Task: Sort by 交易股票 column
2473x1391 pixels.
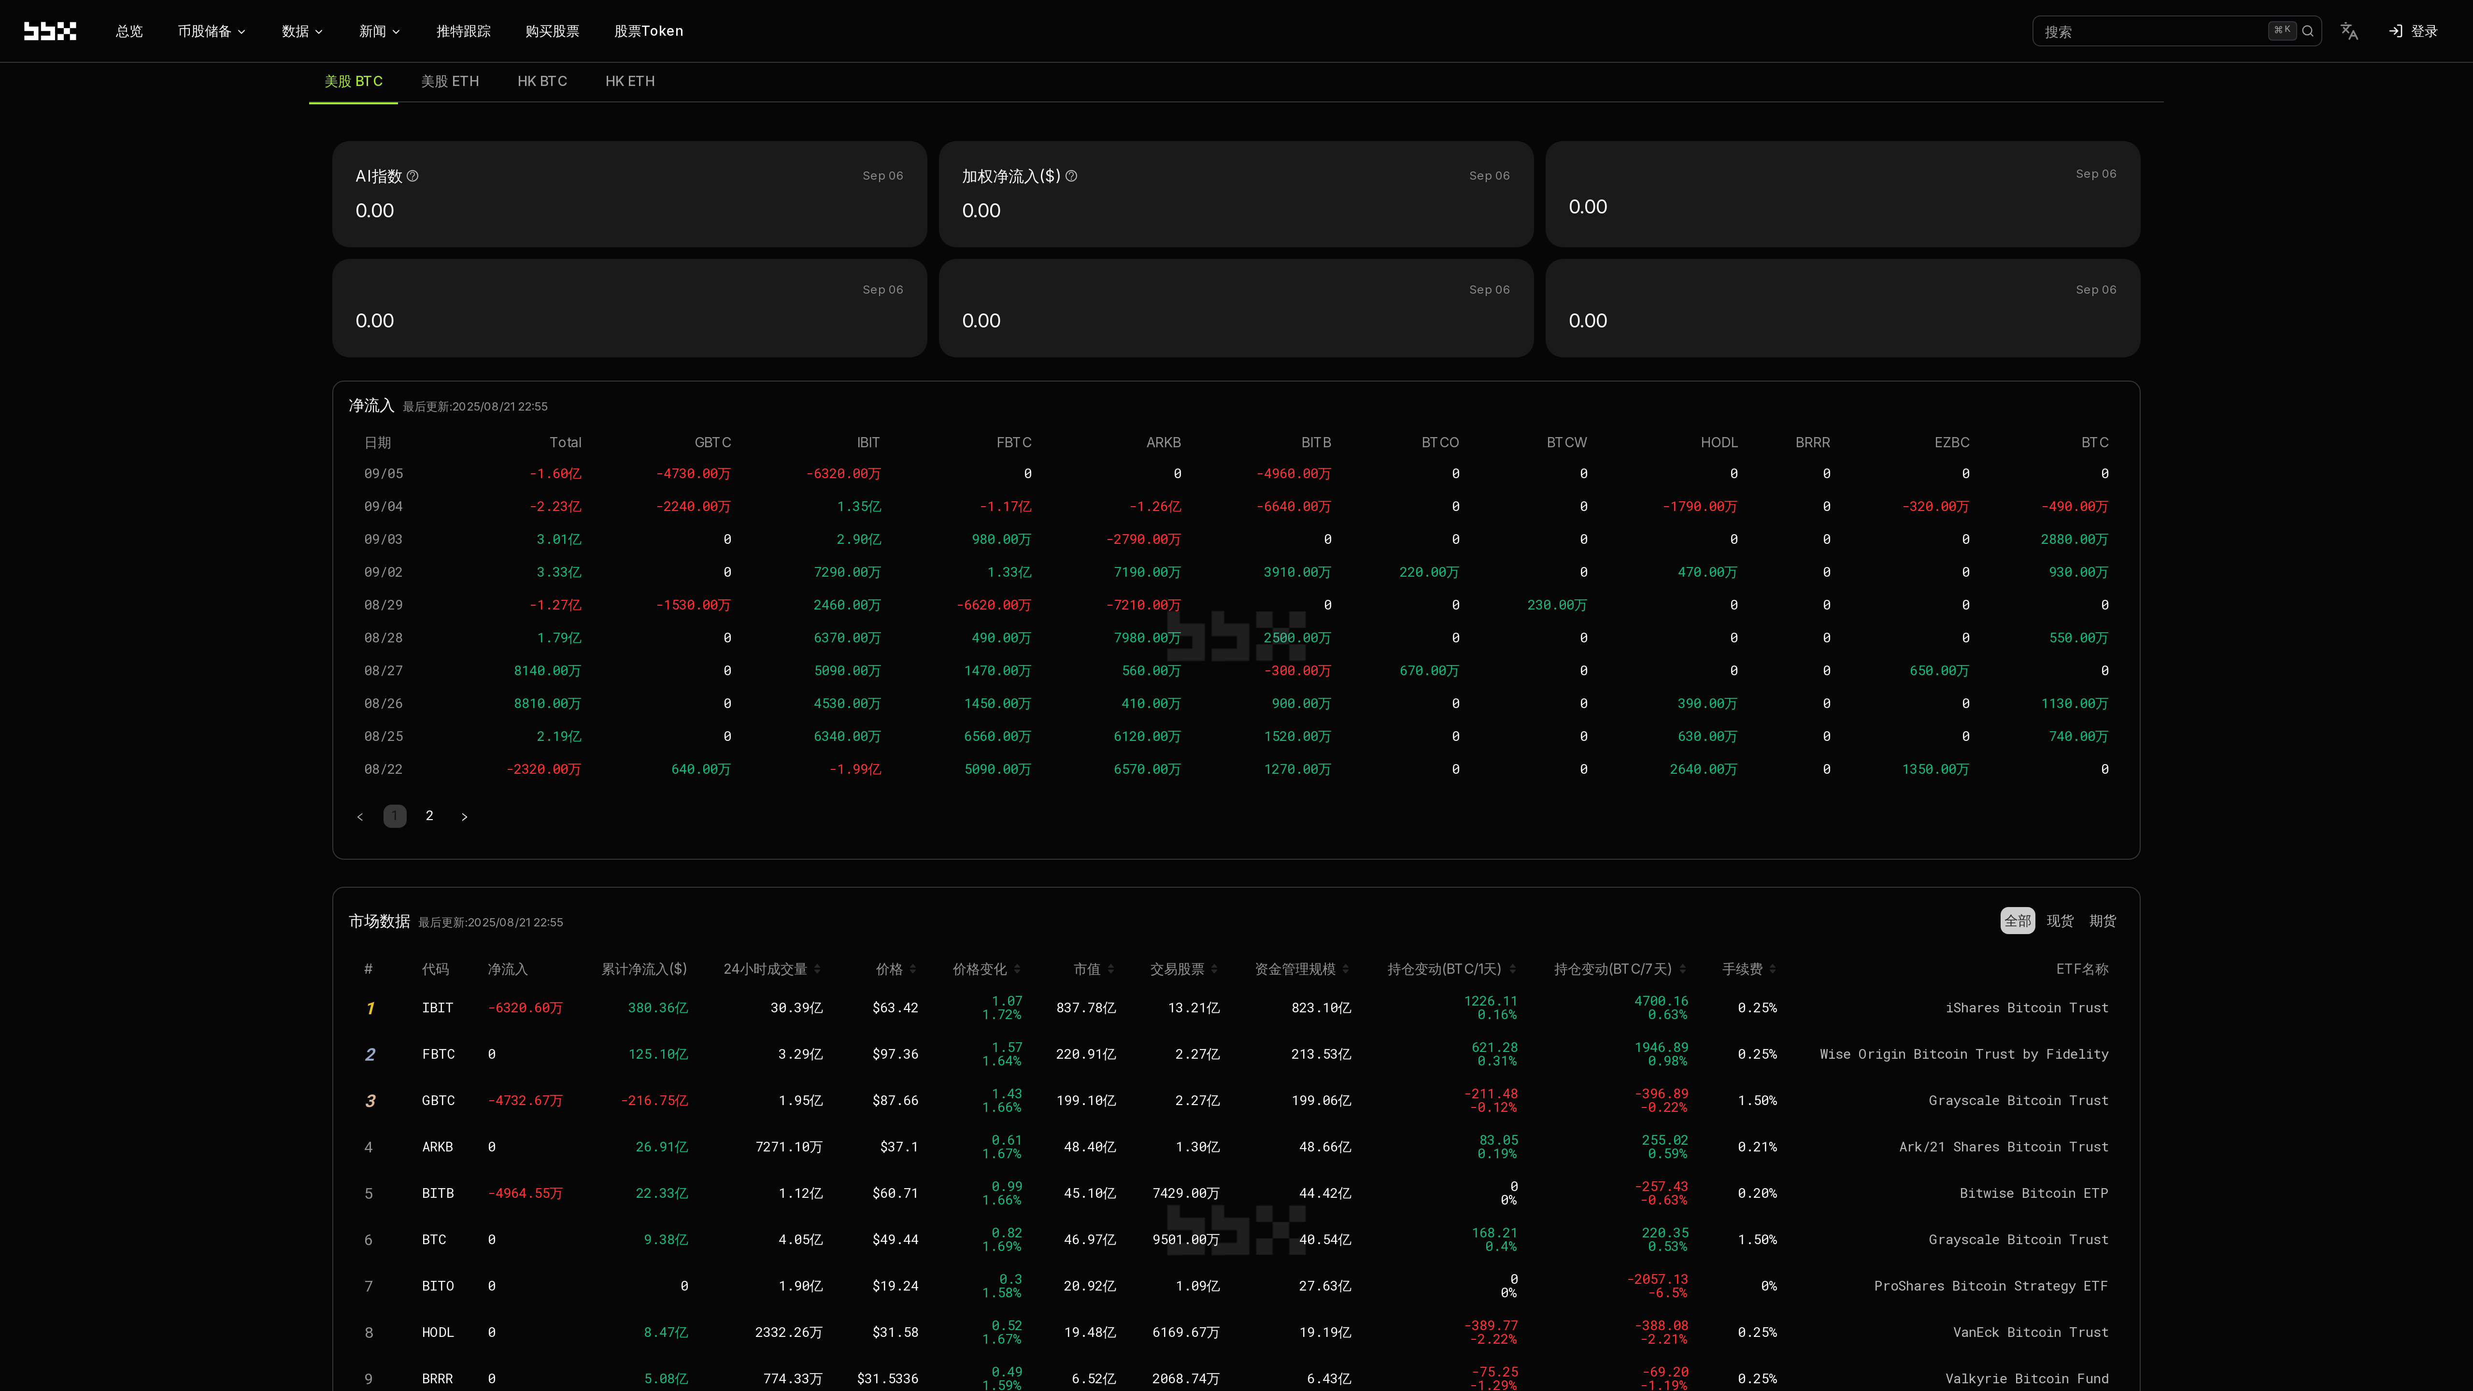Action: pyautogui.click(x=1214, y=968)
